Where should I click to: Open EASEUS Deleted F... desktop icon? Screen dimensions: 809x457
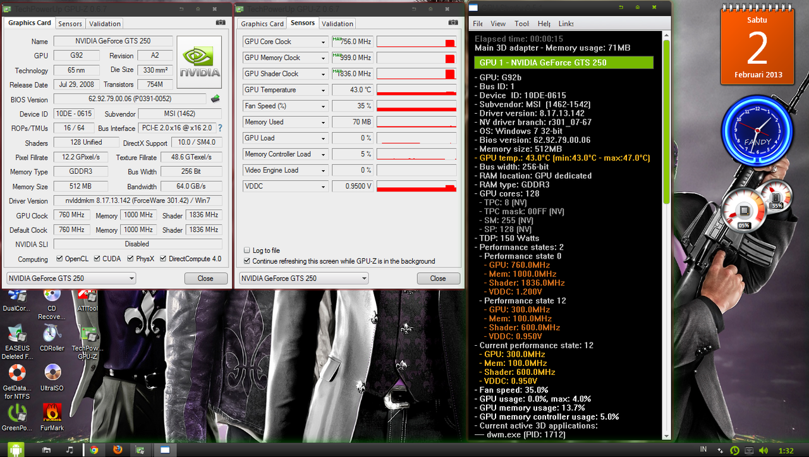coord(17,342)
